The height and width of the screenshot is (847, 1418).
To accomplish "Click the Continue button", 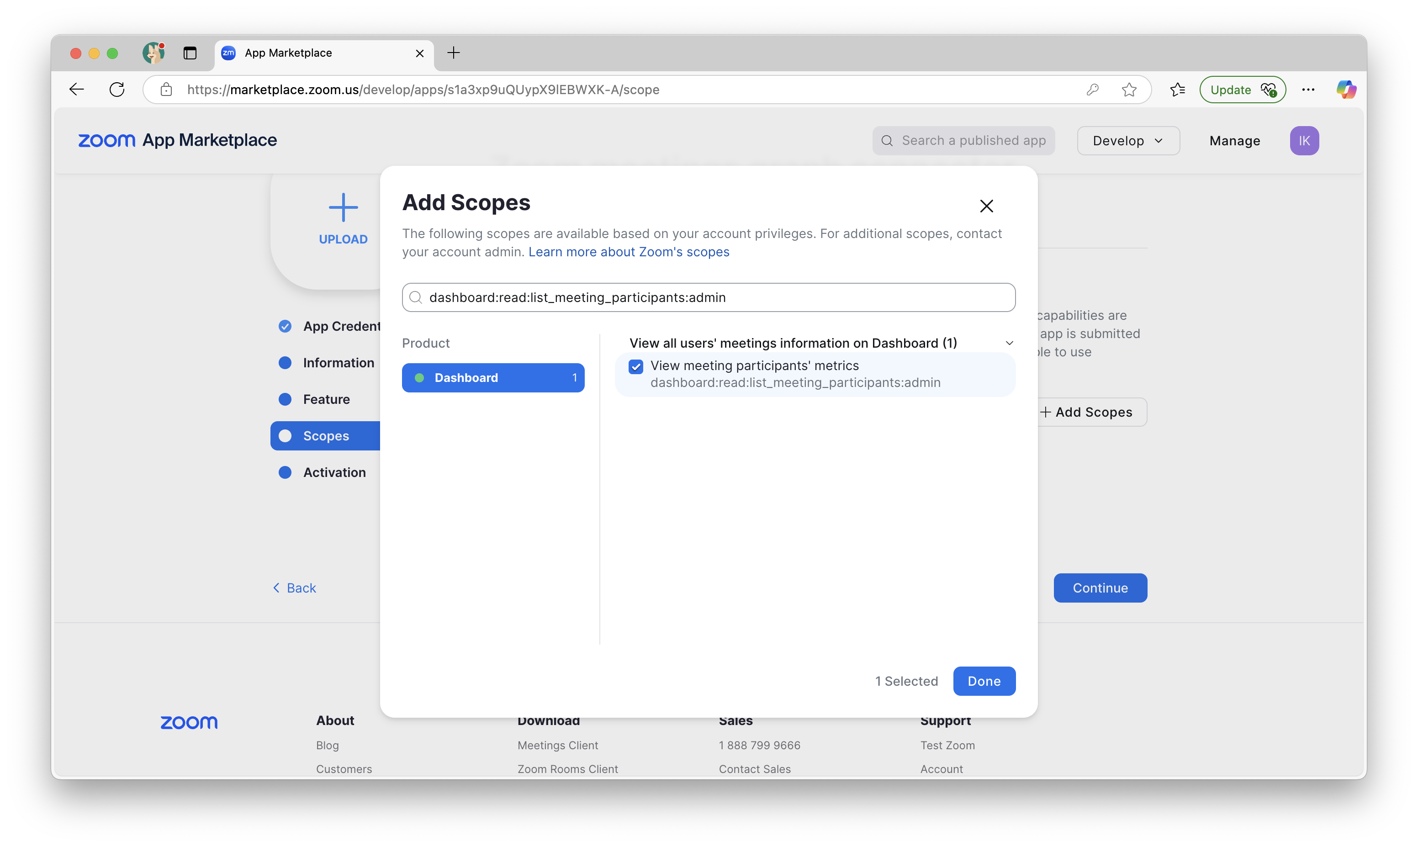I will click(1100, 588).
